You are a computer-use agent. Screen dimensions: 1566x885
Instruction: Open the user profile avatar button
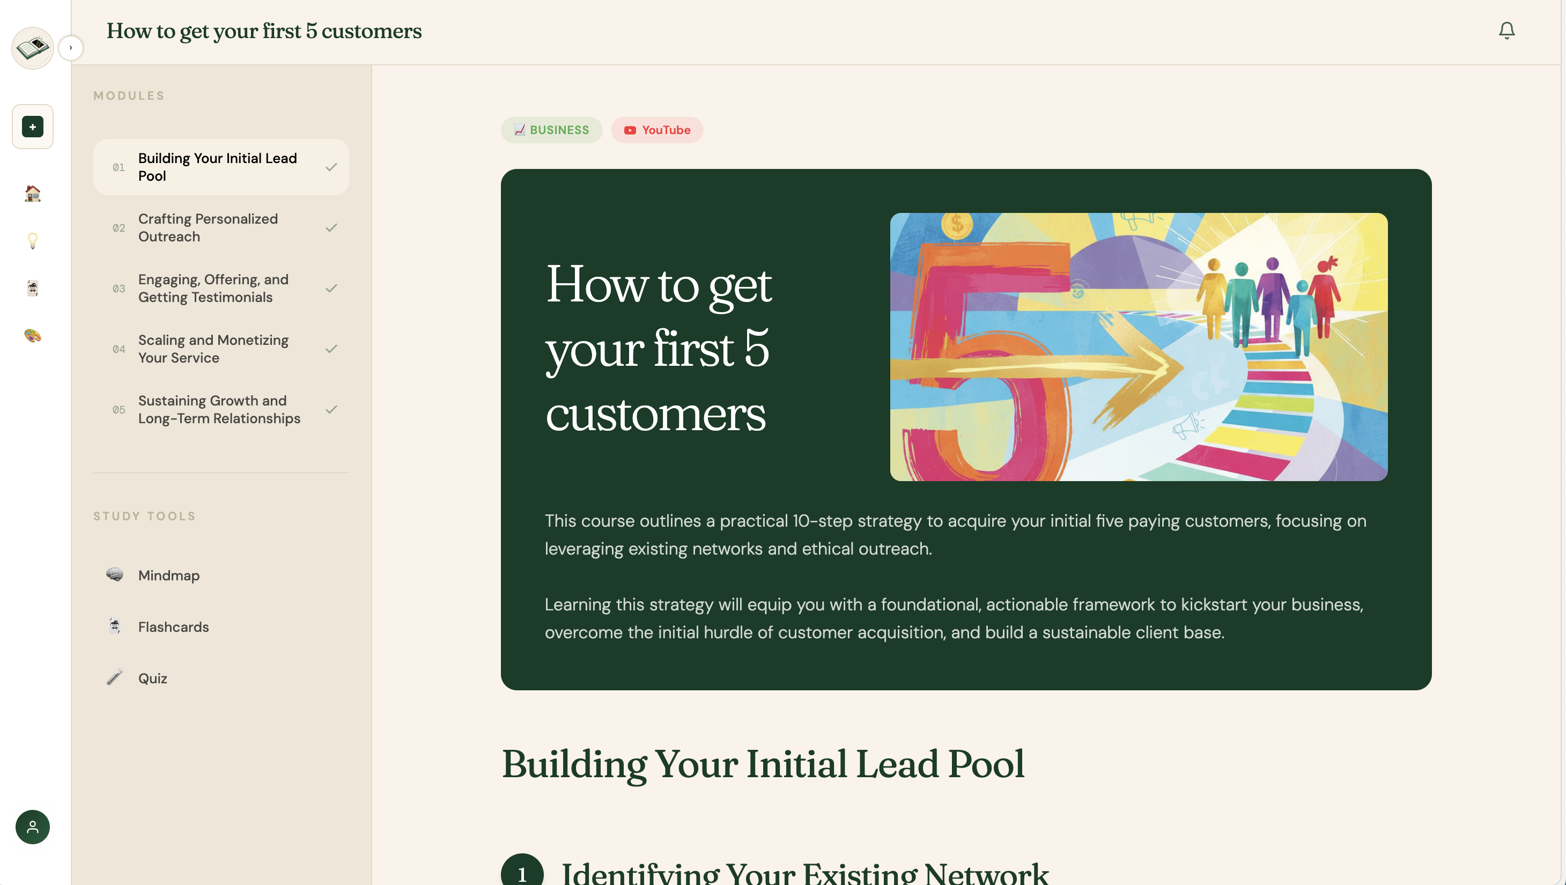click(x=33, y=827)
